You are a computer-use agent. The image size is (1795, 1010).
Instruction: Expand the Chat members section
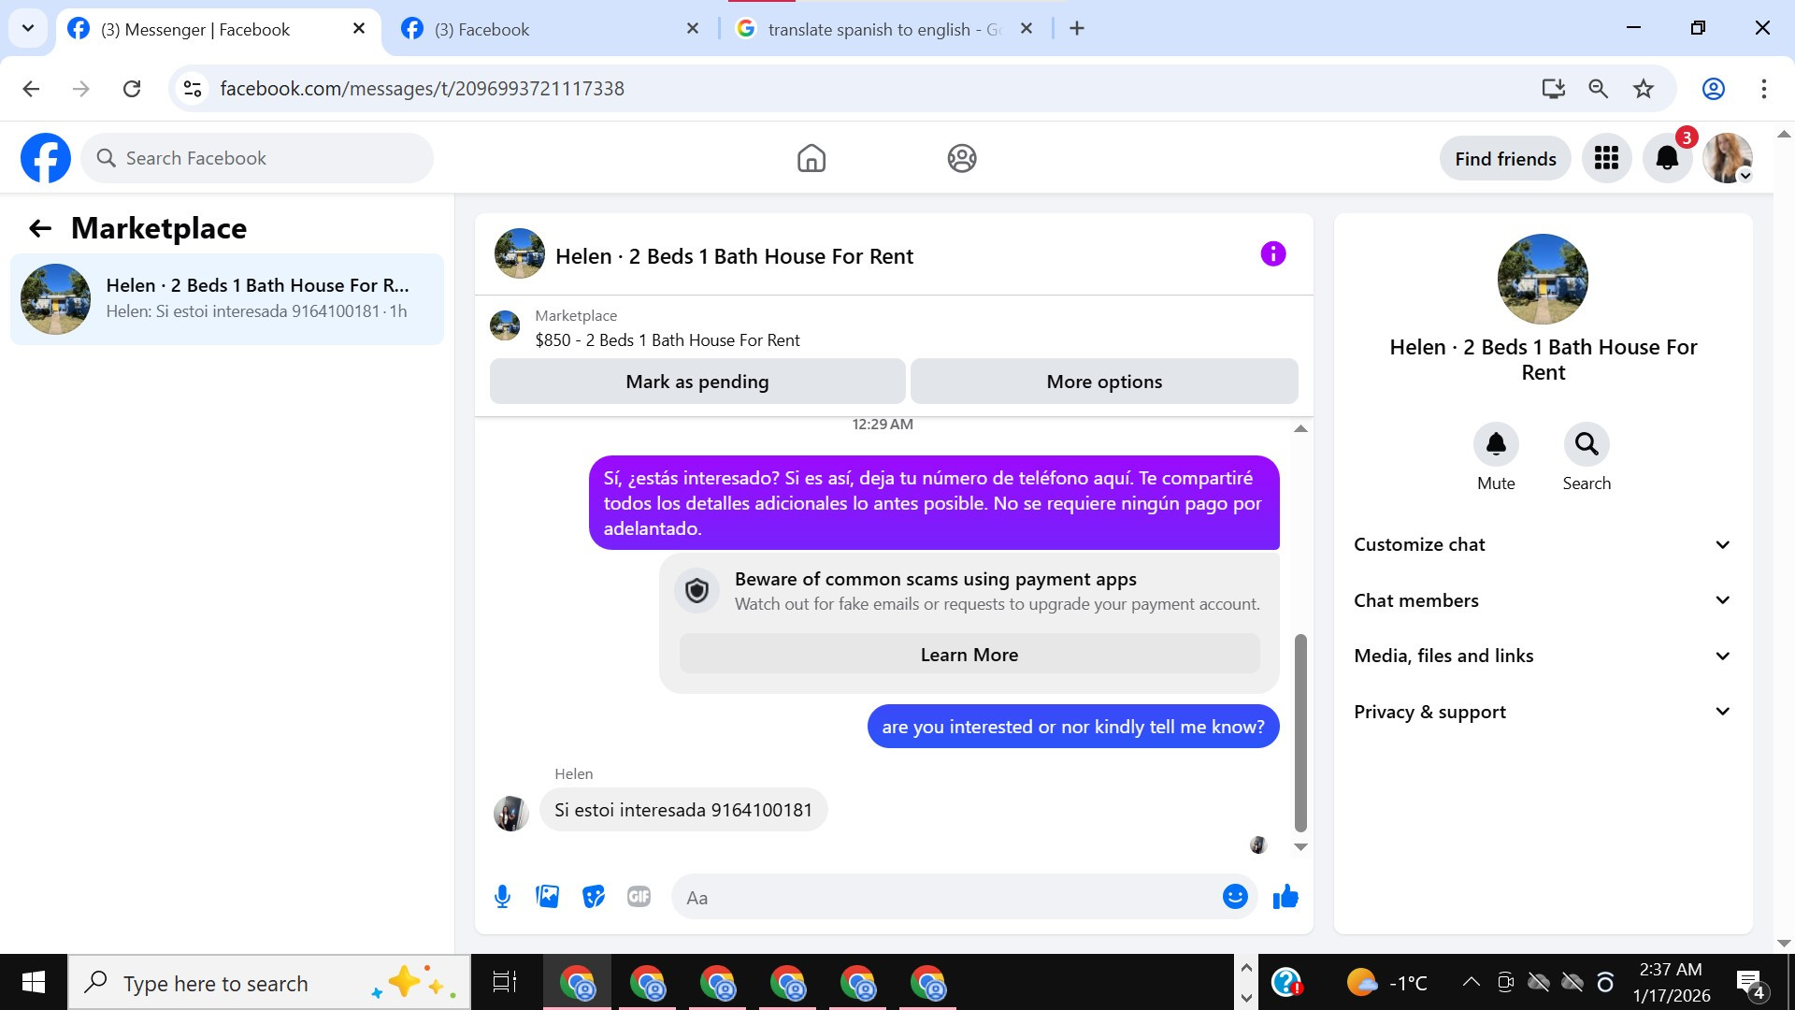click(1543, 600)
